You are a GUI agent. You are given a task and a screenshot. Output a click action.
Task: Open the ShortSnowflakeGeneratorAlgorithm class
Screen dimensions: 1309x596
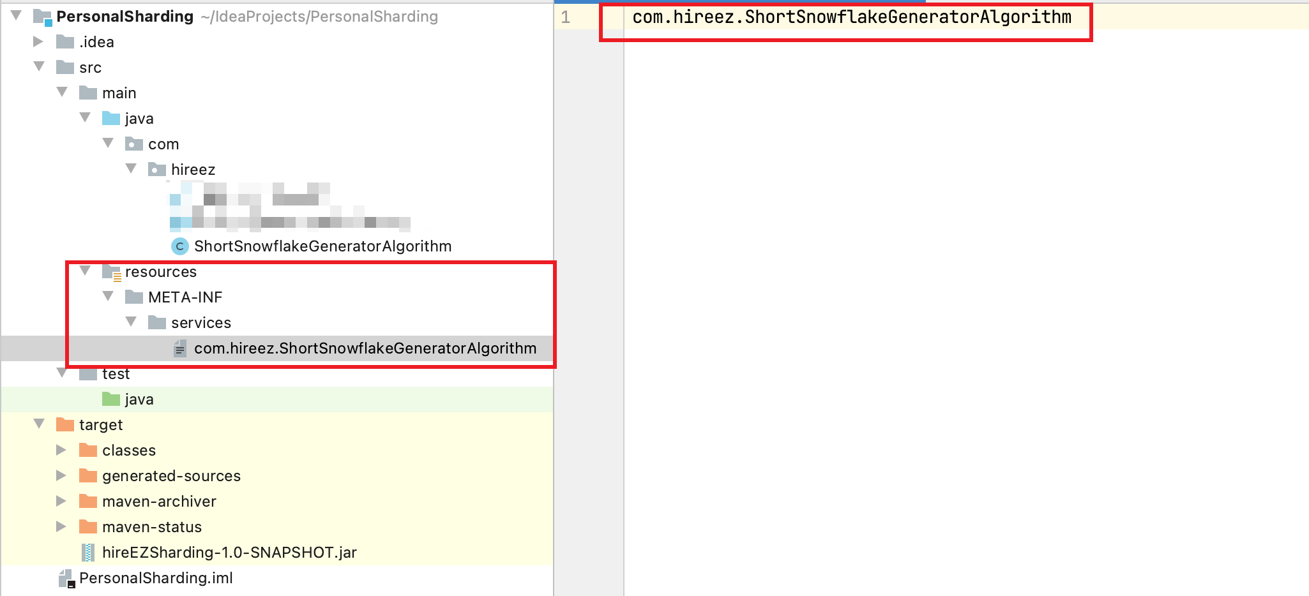pos(322,246)
